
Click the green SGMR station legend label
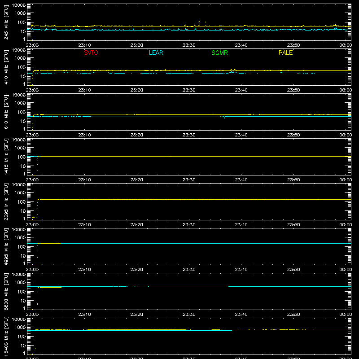pyautogui.click(x=219, y=53)
